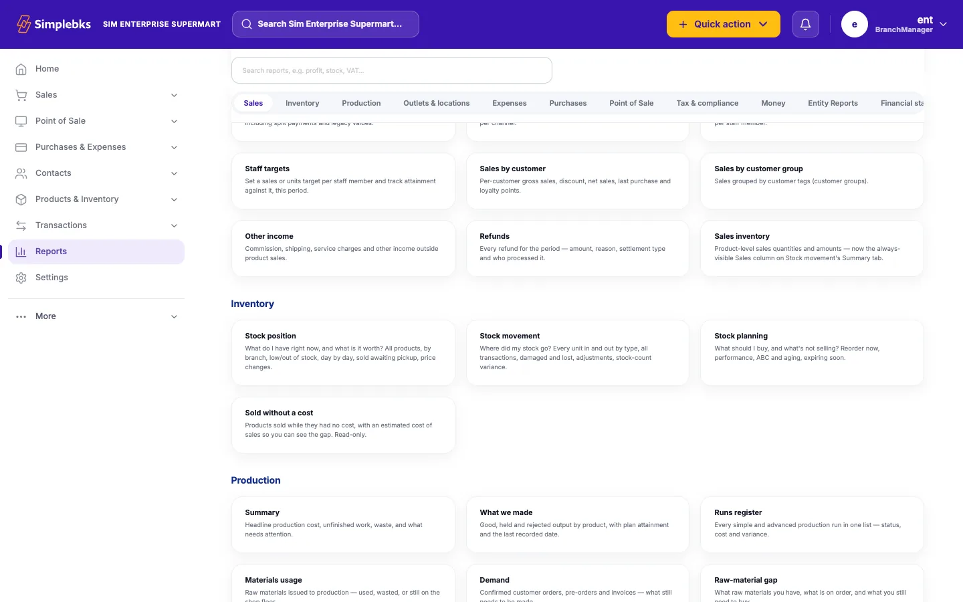
Task: Select the Expenses tab
Action: click(509, 103)
